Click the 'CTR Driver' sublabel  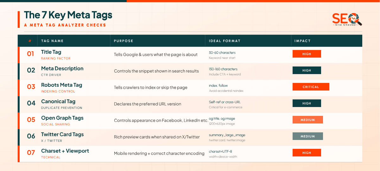click(51, 75)
